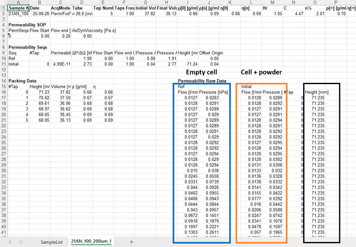Select the ΔP/ΔQ value 1.90 for Ref
The height and width of the screenshot is (247, 356).
coord(82,59)
